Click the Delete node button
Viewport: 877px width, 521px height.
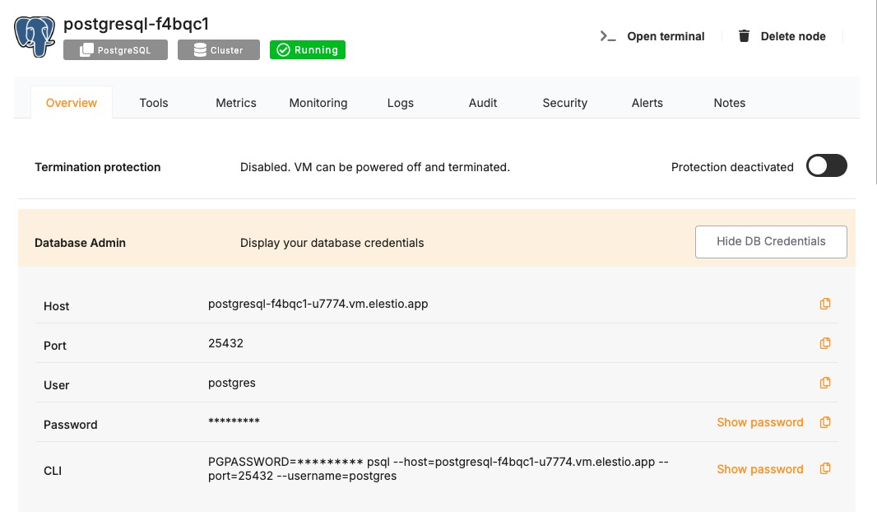[x=782, y=36]
